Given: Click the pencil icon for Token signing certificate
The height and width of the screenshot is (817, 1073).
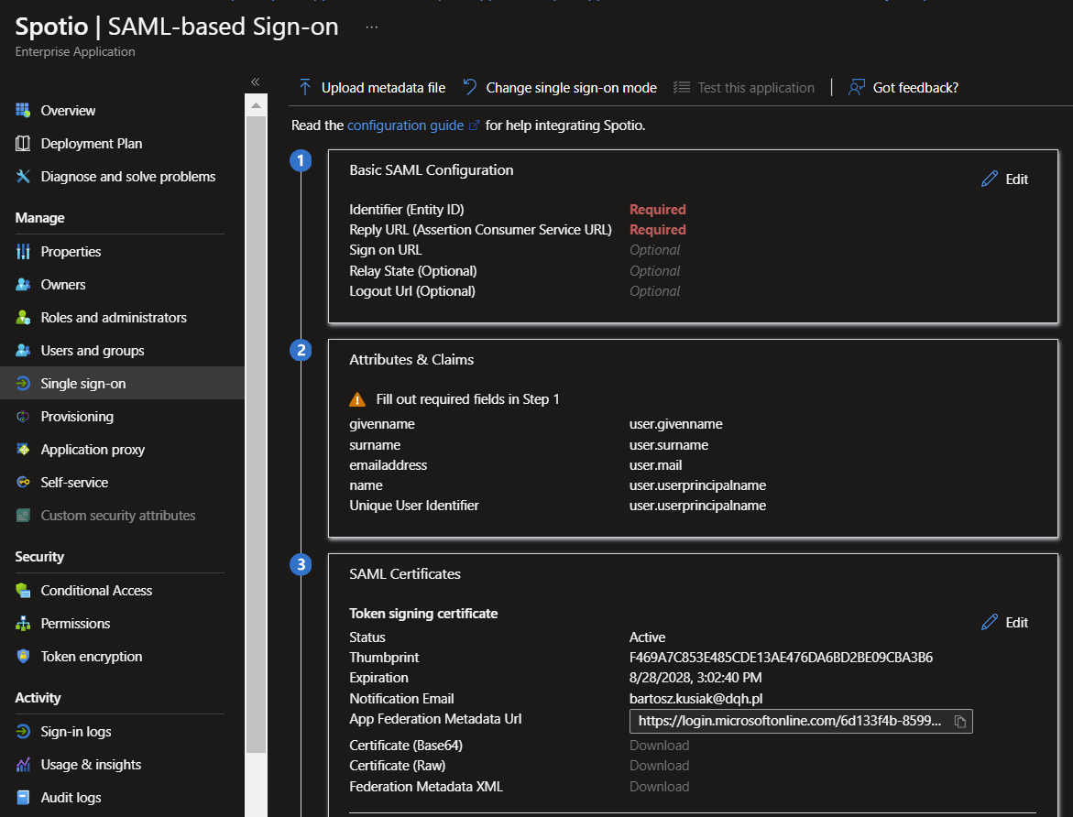Looking at the screenshot, I should pyautogui.click(x=990, y=622).
